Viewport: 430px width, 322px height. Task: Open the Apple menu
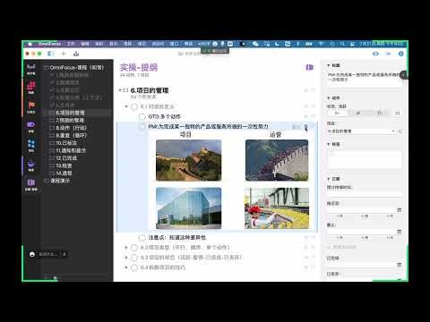coord(30,44)
